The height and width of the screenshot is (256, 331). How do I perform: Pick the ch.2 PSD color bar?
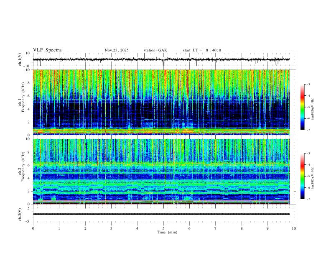pyautogui.click(x=302, y=176)
